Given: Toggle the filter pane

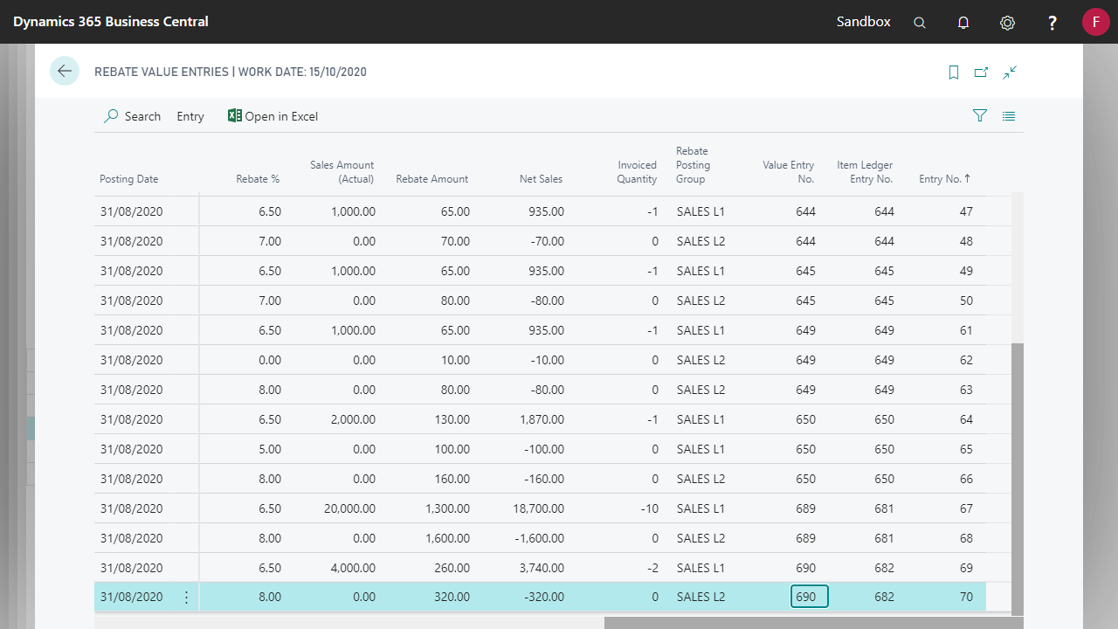Looking at the screenshot, I should pyautogui.click(x=980, y=115).
